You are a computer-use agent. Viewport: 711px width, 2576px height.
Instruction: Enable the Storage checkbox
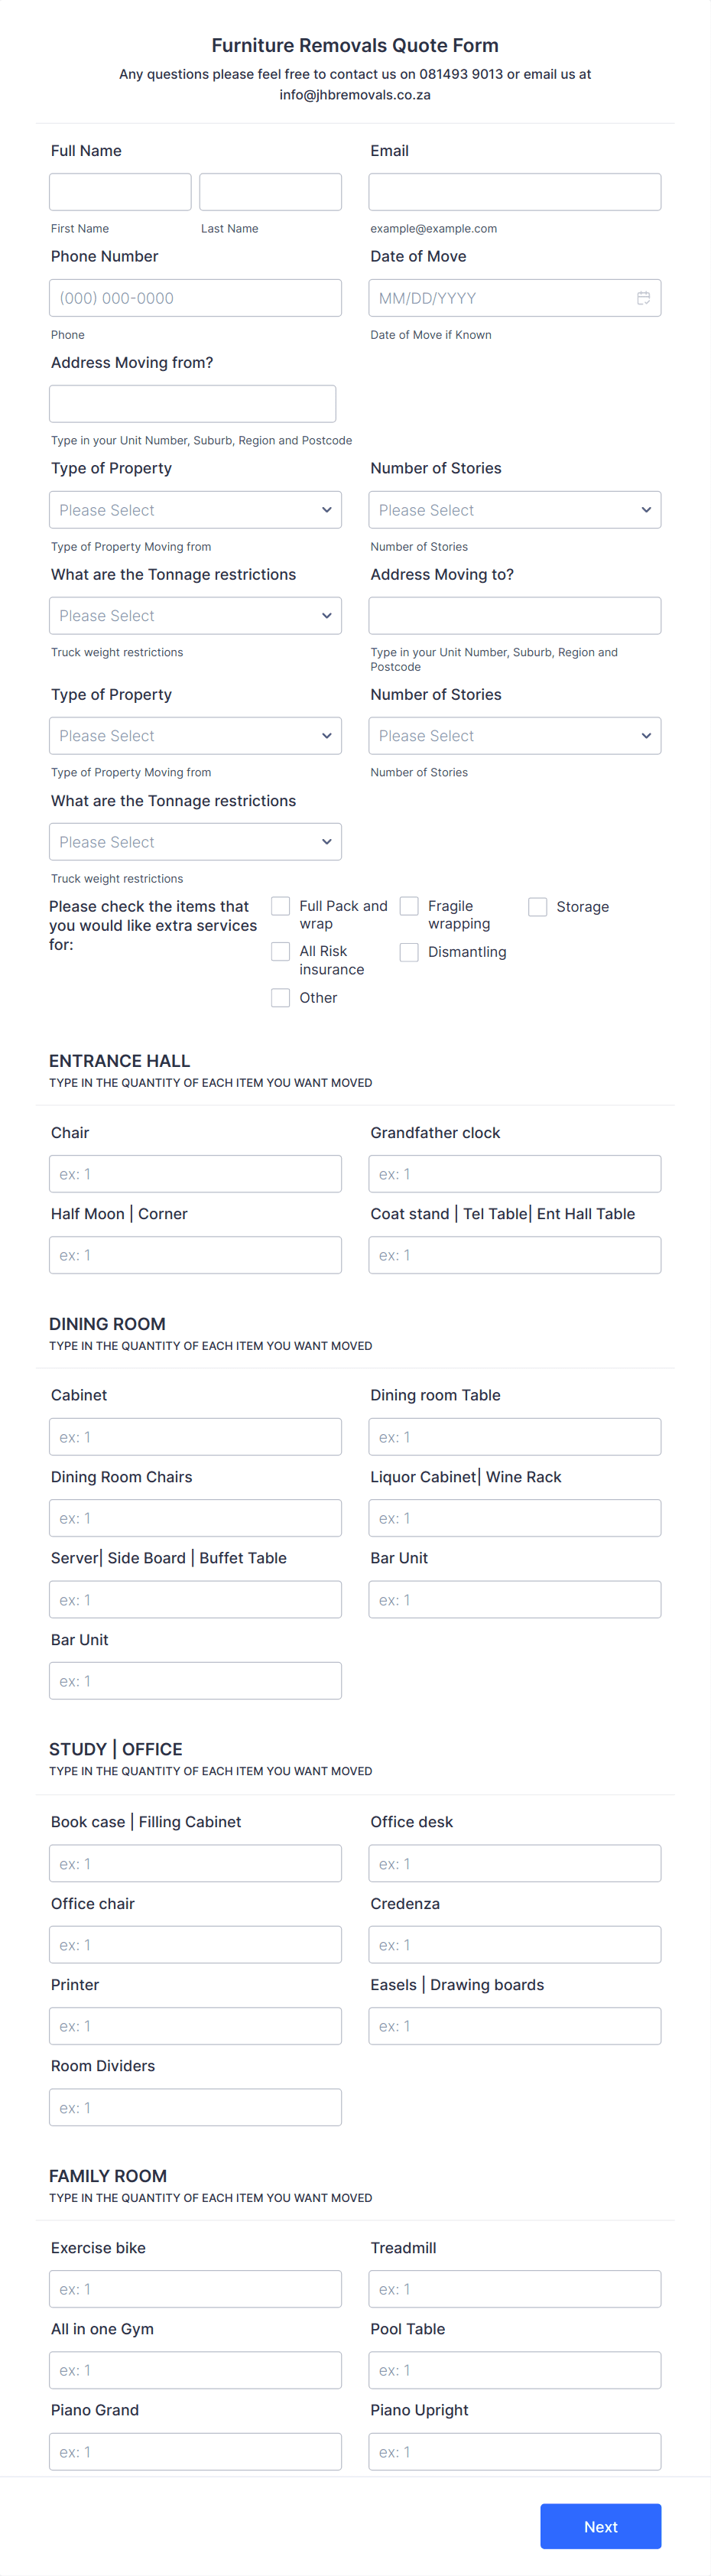pyautogui.click(x=538, y=907)
